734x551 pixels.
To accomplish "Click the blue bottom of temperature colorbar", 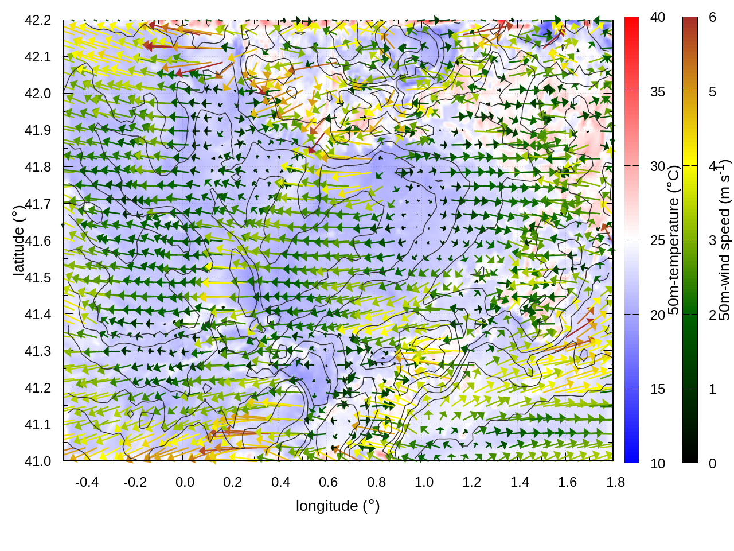I will point(631,457).
